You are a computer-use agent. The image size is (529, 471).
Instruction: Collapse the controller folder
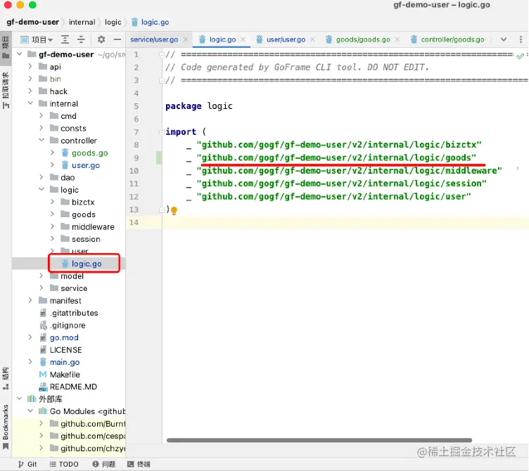click(x=42, y=141)
